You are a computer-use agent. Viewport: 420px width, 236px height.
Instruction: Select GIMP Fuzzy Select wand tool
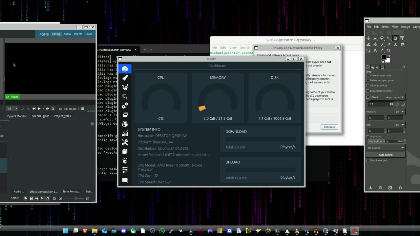click(x=389, y=38)
